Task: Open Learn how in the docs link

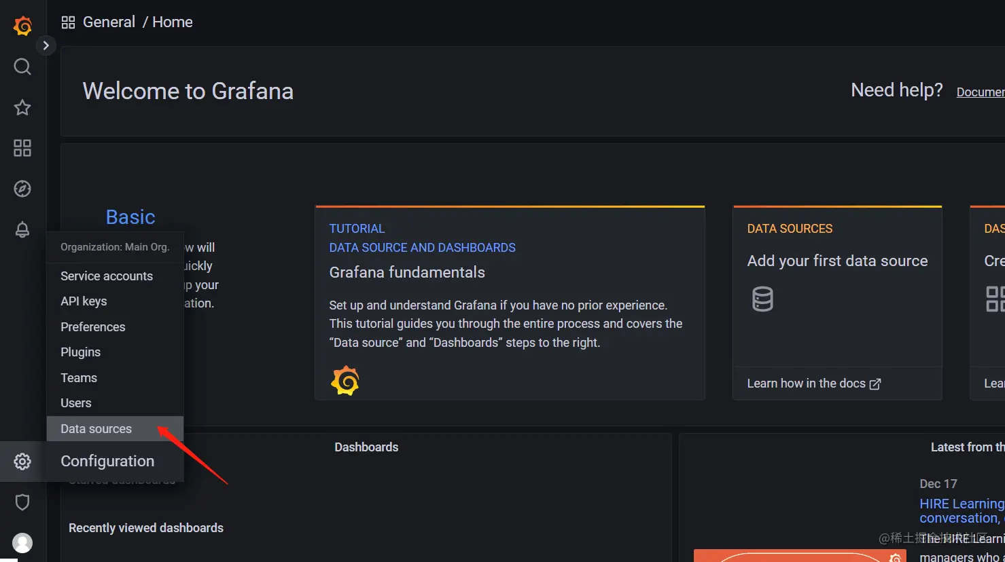Action: pyautogui.click(x=813, y=383)
